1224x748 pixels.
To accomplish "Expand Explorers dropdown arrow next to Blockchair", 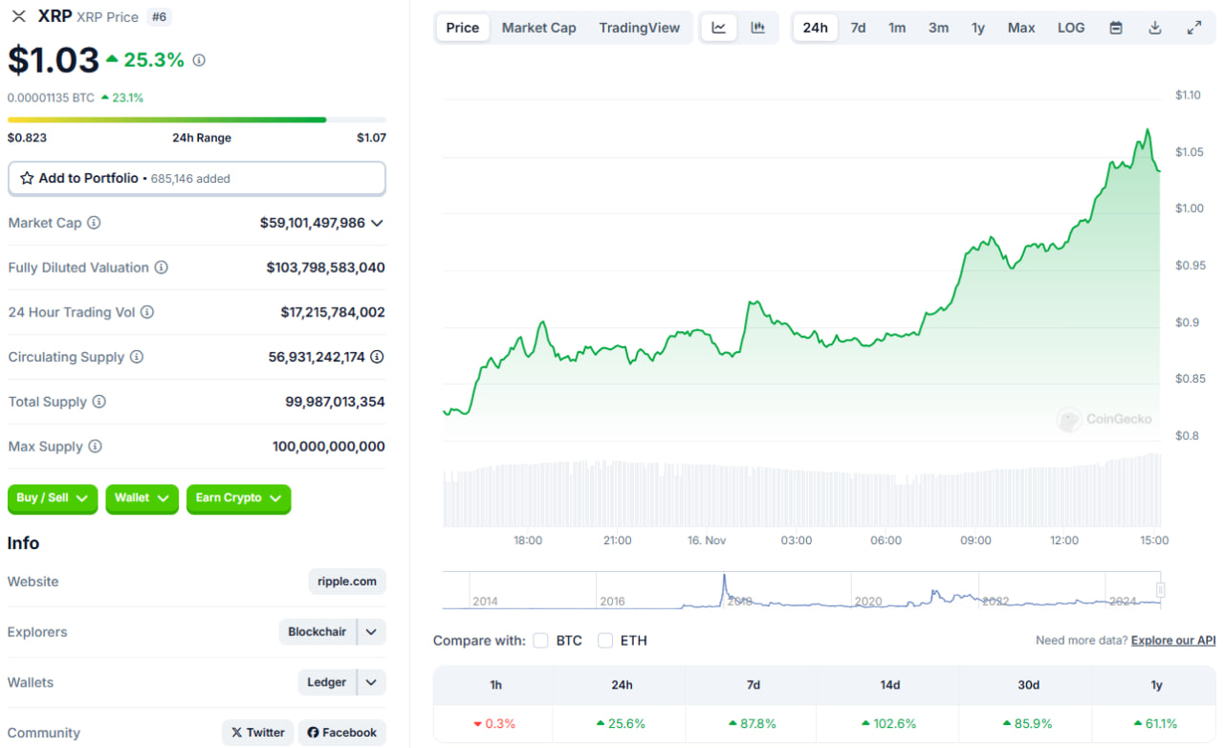I will (372, 632).
